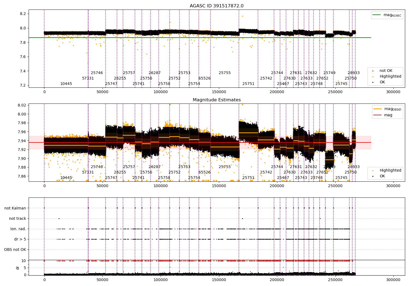Viewport: 409px width, 286px height.
Task: Click y-axis tick '7.6' in top plot
Action: pos(23,57)
